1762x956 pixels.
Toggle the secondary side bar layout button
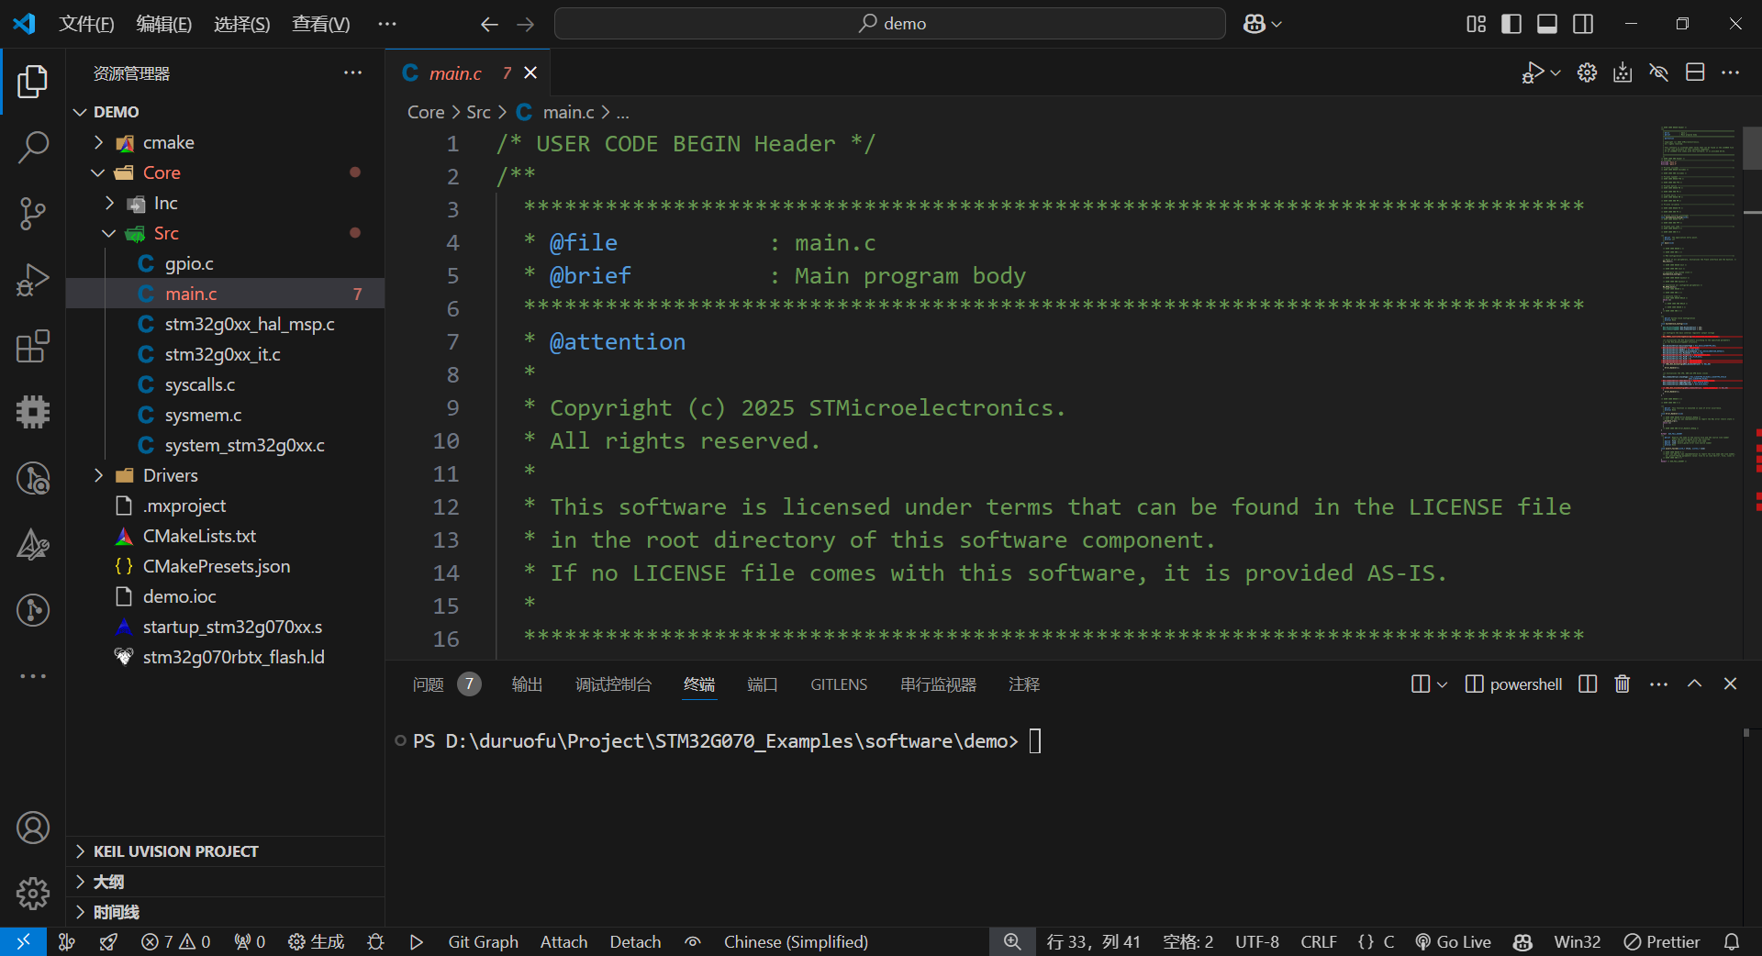pyautogui.click(x=1583, y=24)
